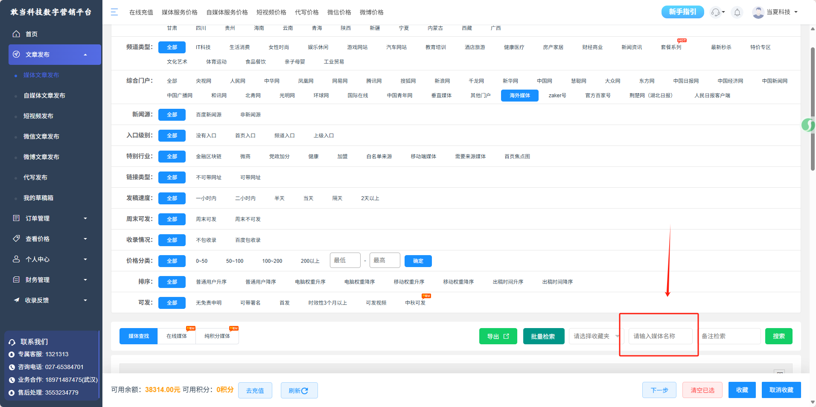Select 百度包收录 filter option
The width and height of the screenshot is (816, 407).
(248, 240)
